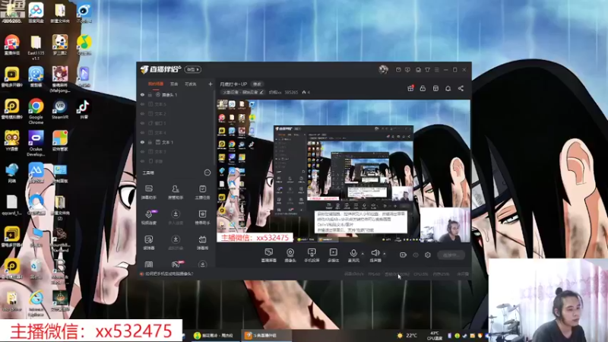The image size is (608, 342).
Task: Open notifications bell icon
Action: tap(448, 88)
